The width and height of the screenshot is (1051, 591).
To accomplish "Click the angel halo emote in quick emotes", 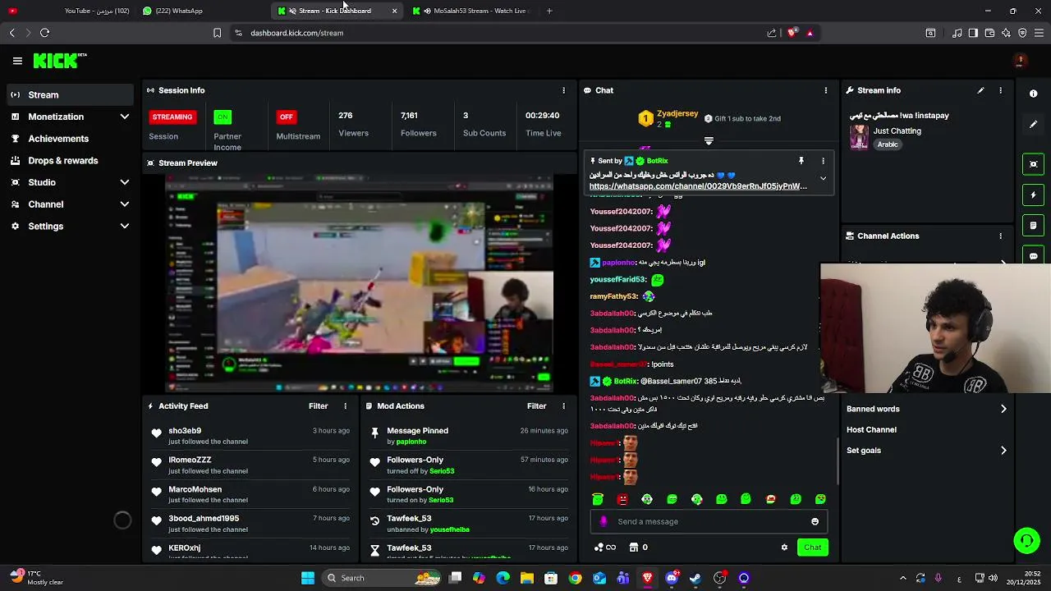I will click(598, 499).
